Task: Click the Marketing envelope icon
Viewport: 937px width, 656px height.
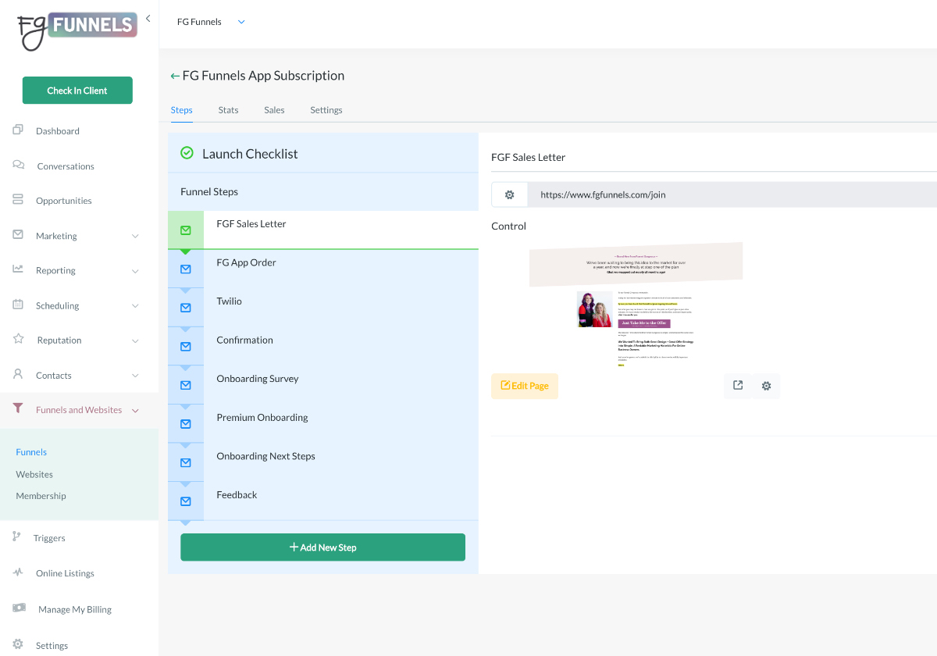Action: [18, 235]
